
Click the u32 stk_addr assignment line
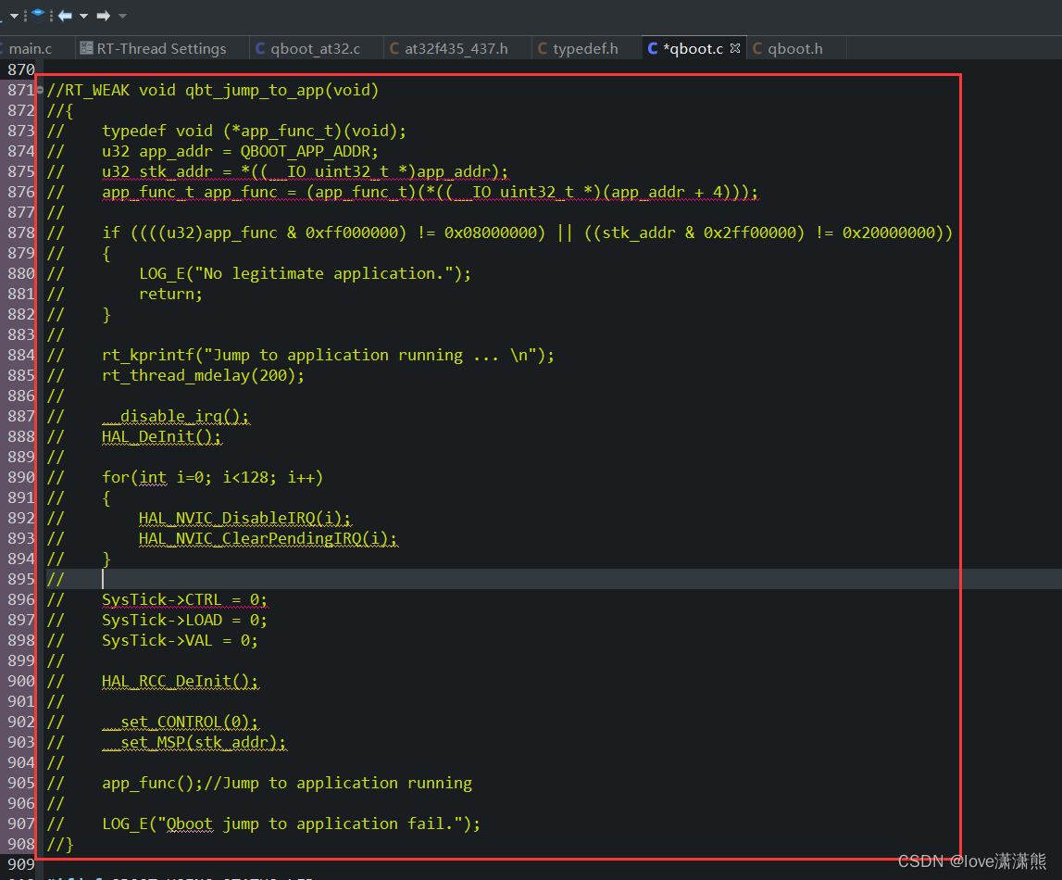[305, 171]
